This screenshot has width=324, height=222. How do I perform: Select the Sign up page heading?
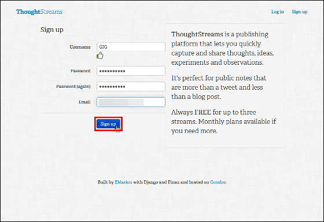[52, 29]
